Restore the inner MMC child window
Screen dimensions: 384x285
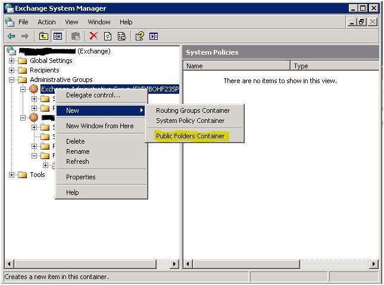(x=361, y=22)
